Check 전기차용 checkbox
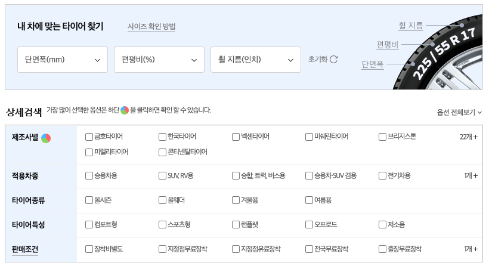This screenshot has height=266, width=486. (382, 176)
